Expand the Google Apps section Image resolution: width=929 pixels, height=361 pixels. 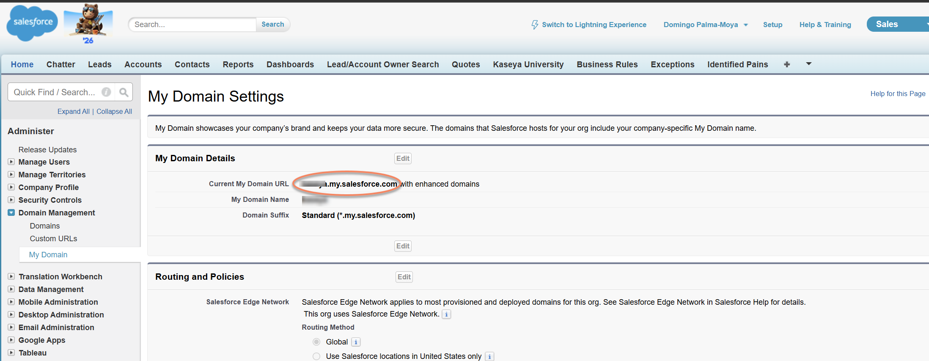coord(11,340)
